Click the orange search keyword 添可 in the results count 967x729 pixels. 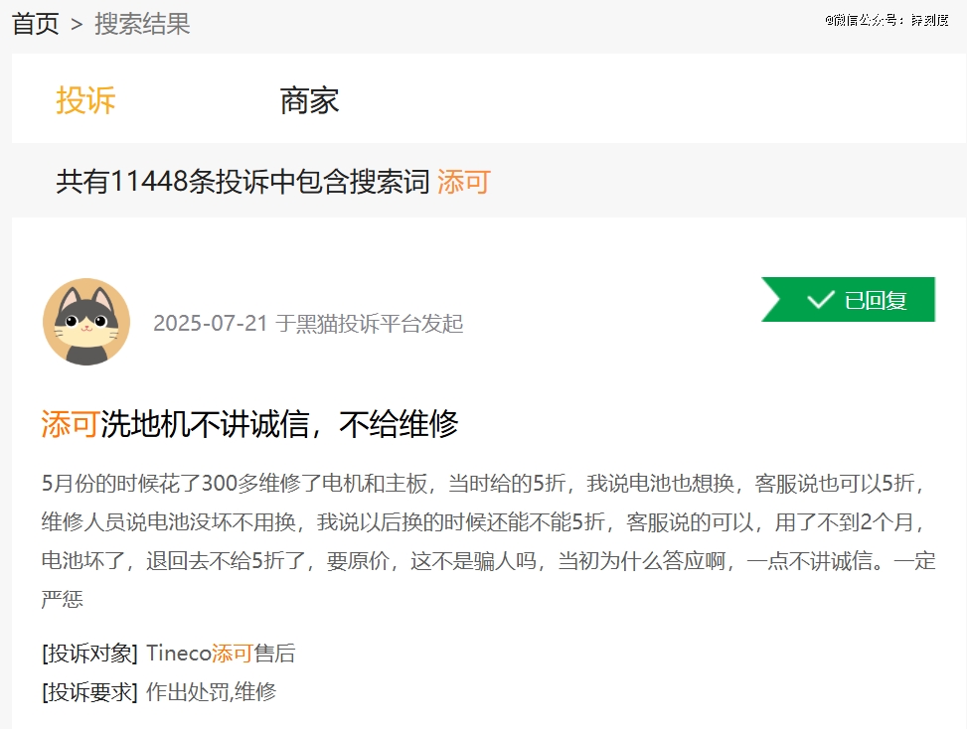463,182
